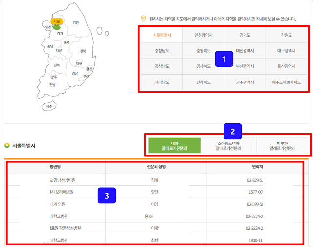Select 서울 marker on the map
The height and width of the screenshot is (247, 313).
coord(57,21)
